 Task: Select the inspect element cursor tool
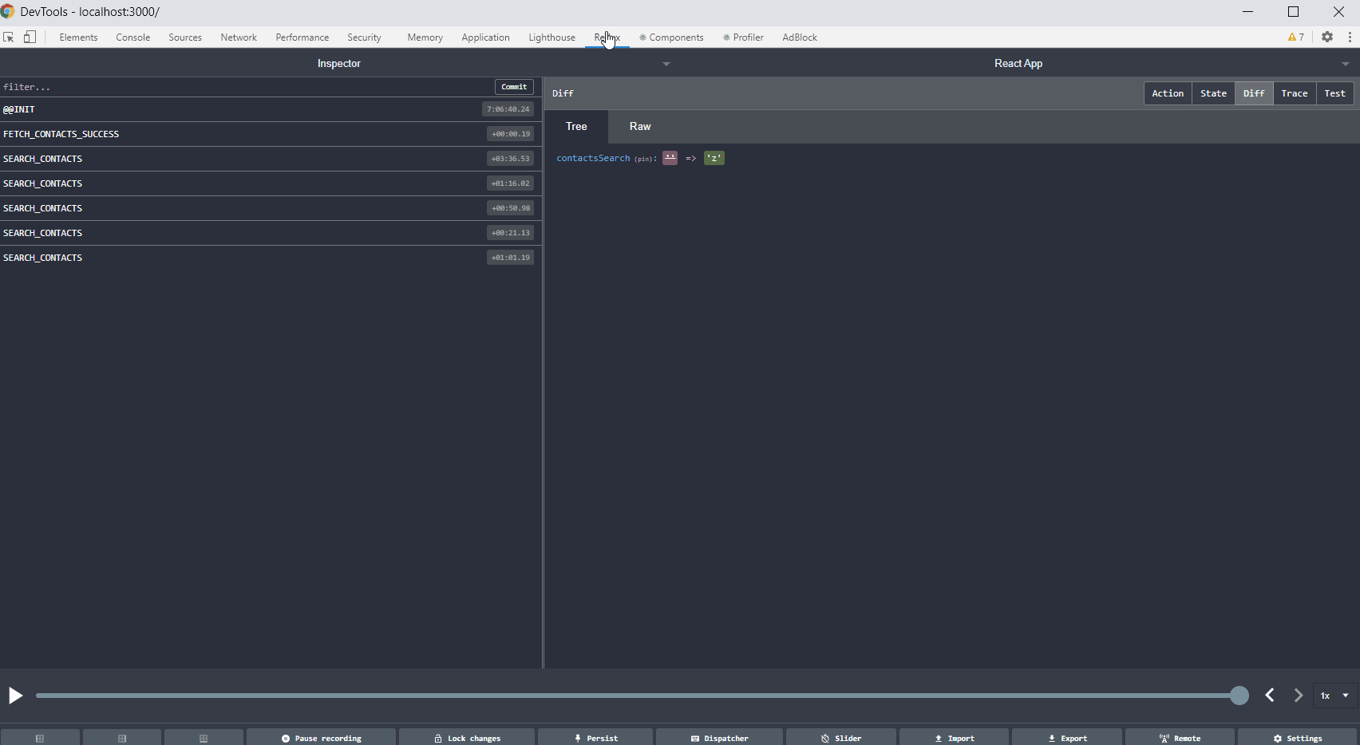tap(9, 37)
